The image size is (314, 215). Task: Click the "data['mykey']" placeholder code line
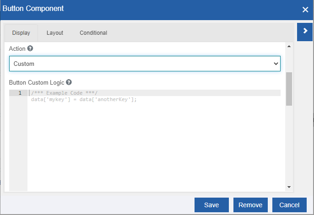84,99
